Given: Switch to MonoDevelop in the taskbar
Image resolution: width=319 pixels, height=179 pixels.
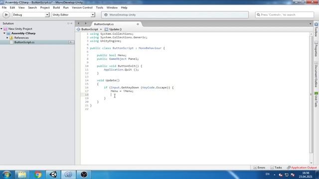Looking at the screenshot, I should tap(68, 175).
